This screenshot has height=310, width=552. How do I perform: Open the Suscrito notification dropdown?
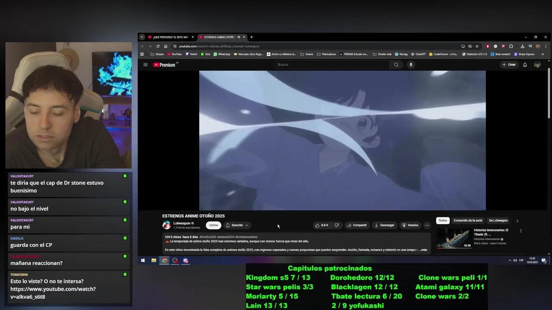coord(237,225)
